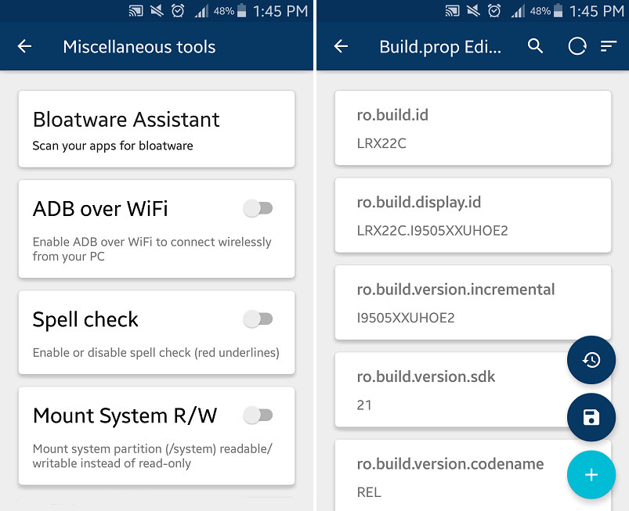This screenshot has height=511, width=629.
Task: Tap the alarm clock status icon
Action: pyautogui.click(x=177, y=11)
